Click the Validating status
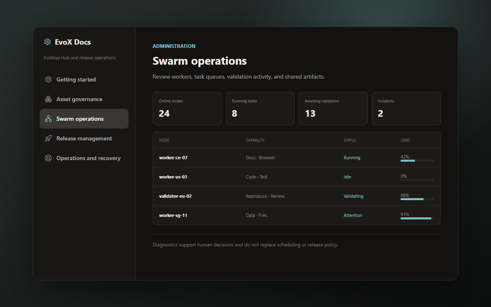This screenshot has height=307, width=491. pyautogui.click(x=354, y=196)
